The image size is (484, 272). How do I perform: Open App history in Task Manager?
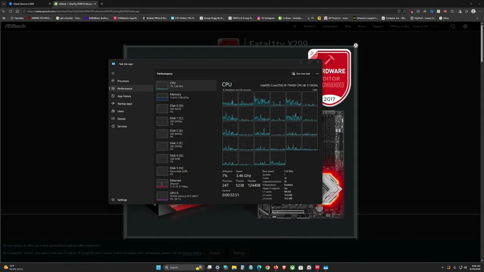131,96
